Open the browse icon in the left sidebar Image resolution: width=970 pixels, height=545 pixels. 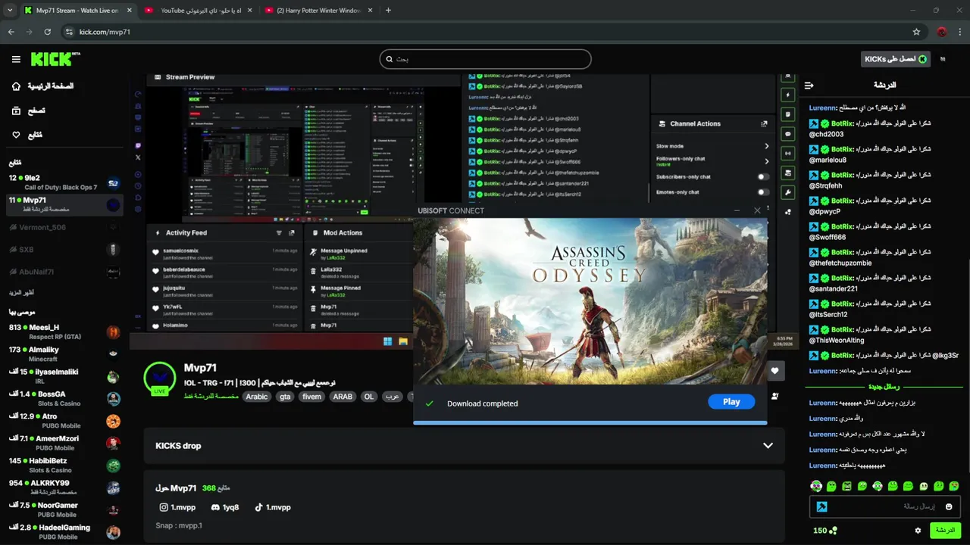tap(16, 111)
